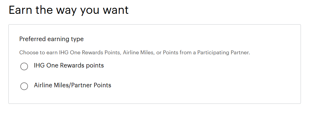Click the 'Preferred earning type' section title
This screenshot has height=114, width=309.
51,39
